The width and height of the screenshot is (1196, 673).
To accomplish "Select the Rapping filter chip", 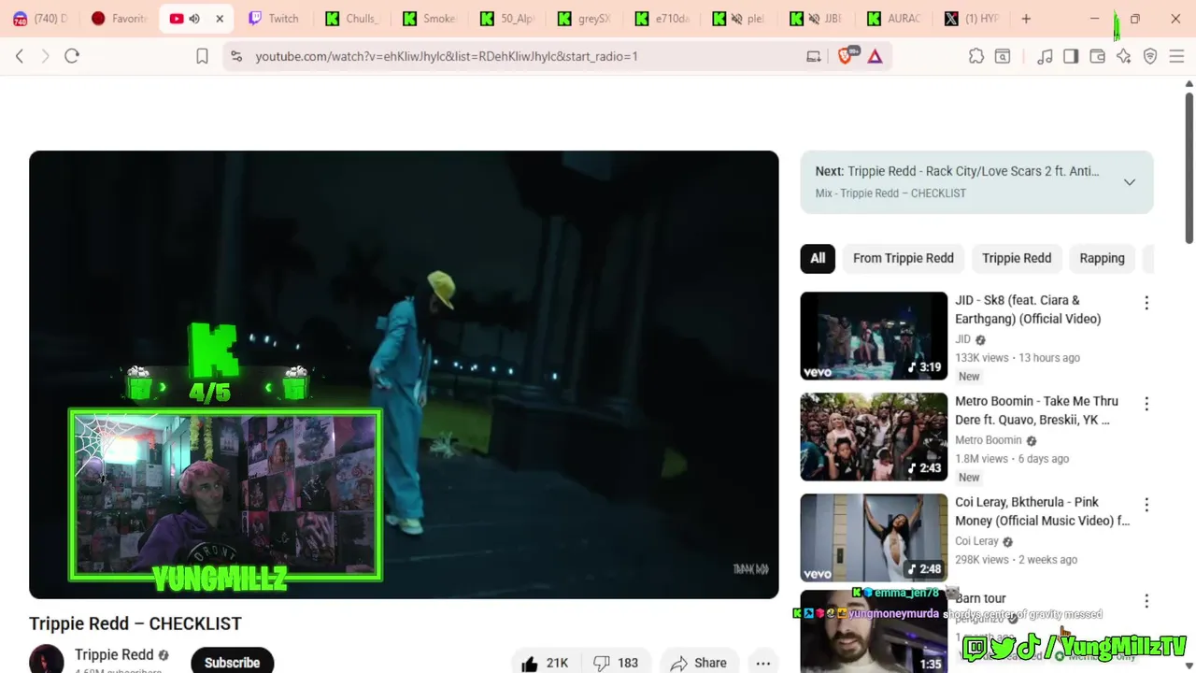I will [1103, 258].
